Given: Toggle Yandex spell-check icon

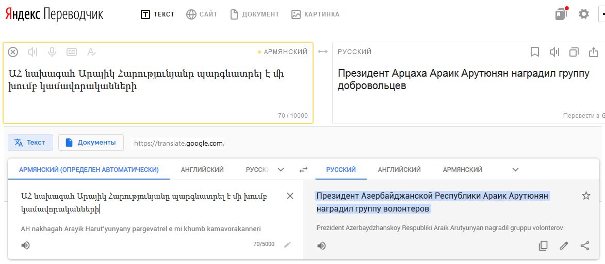Looking at the screenshot, I should point(91,51).
